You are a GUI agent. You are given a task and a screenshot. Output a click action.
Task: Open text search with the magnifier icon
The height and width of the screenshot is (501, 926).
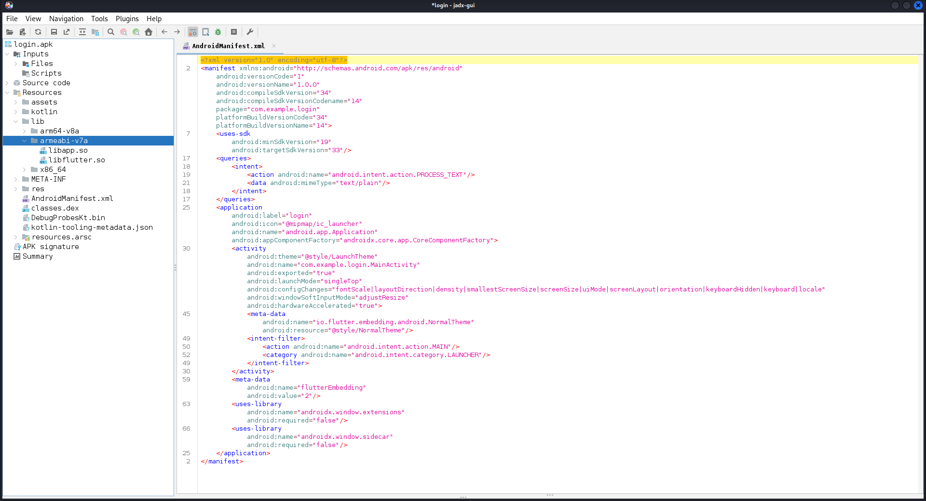pos(111,32)
